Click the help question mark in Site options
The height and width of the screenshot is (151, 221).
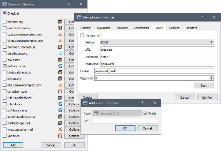(202, 17)
